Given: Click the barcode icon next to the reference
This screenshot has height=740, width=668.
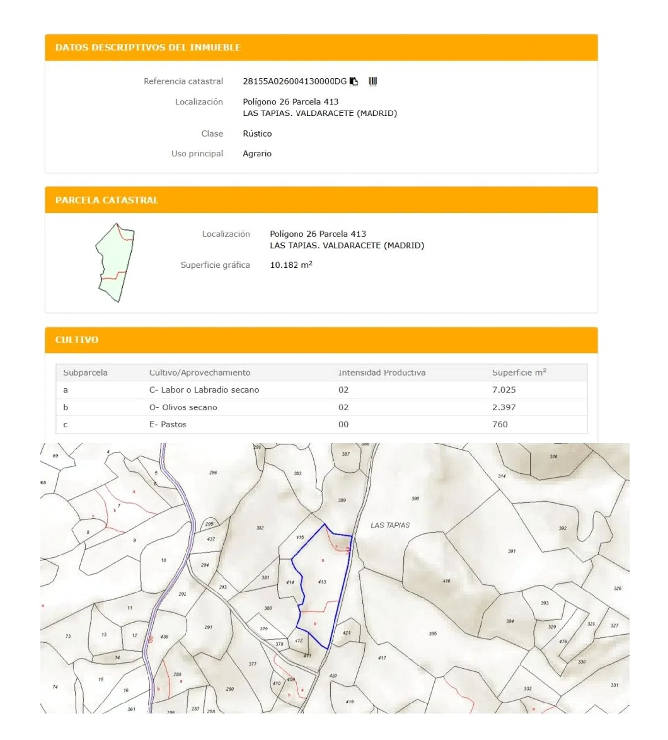Looking at the screenshot, I should (372, 81).
